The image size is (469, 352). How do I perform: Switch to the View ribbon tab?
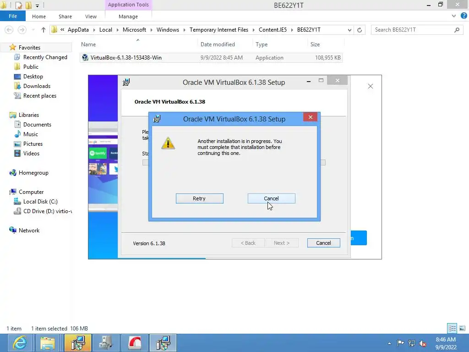coord(91,16)
